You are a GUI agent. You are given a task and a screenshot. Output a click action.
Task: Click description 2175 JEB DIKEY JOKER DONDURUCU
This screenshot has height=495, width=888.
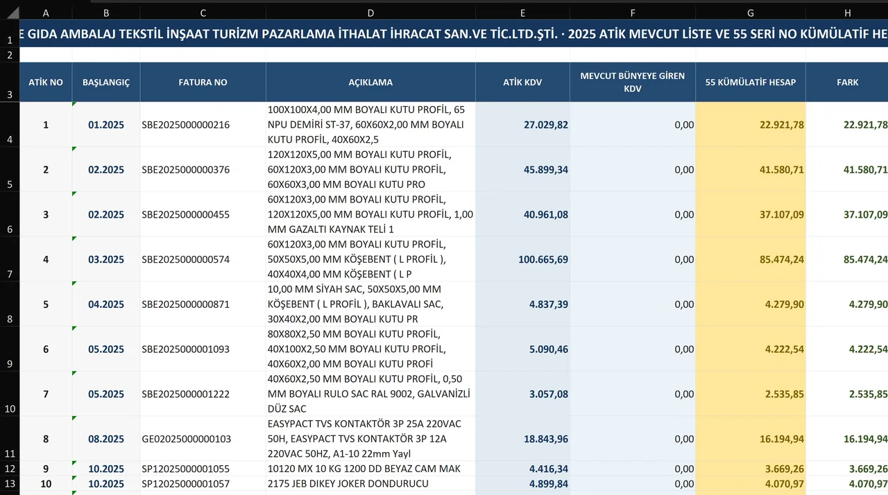pyautogui.click(x=370, y=484)
